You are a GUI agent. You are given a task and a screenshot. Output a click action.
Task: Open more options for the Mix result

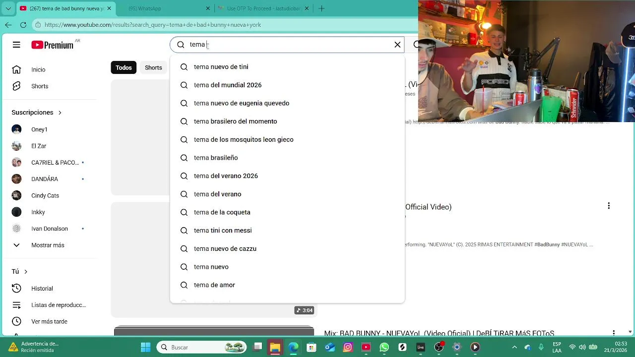(x=614, y=333)
